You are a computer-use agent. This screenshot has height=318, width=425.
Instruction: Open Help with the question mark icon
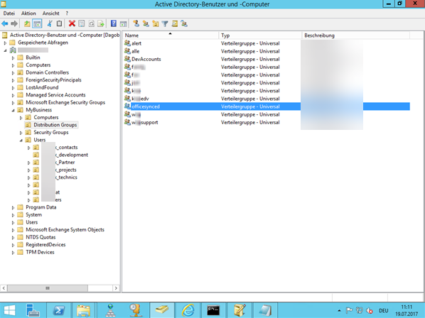(x=114, y=24)
